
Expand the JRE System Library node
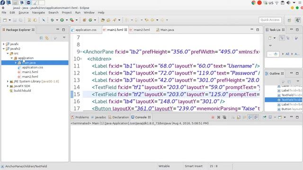[x=8, y=81]
